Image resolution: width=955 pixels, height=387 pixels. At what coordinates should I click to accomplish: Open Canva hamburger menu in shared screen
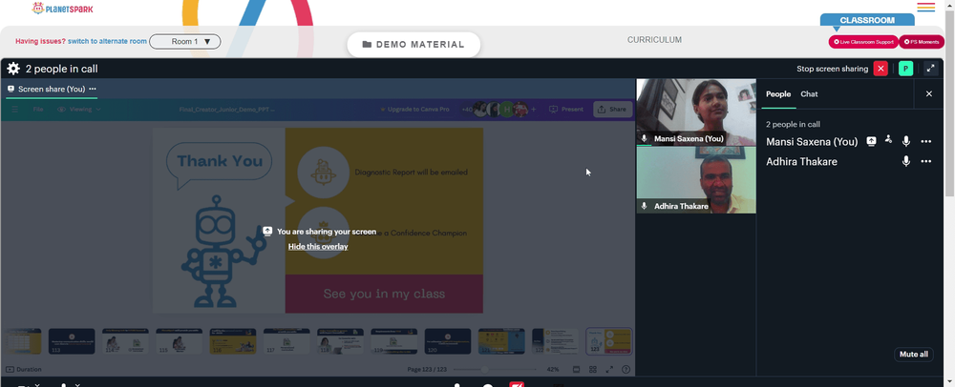tap(15, 110)
